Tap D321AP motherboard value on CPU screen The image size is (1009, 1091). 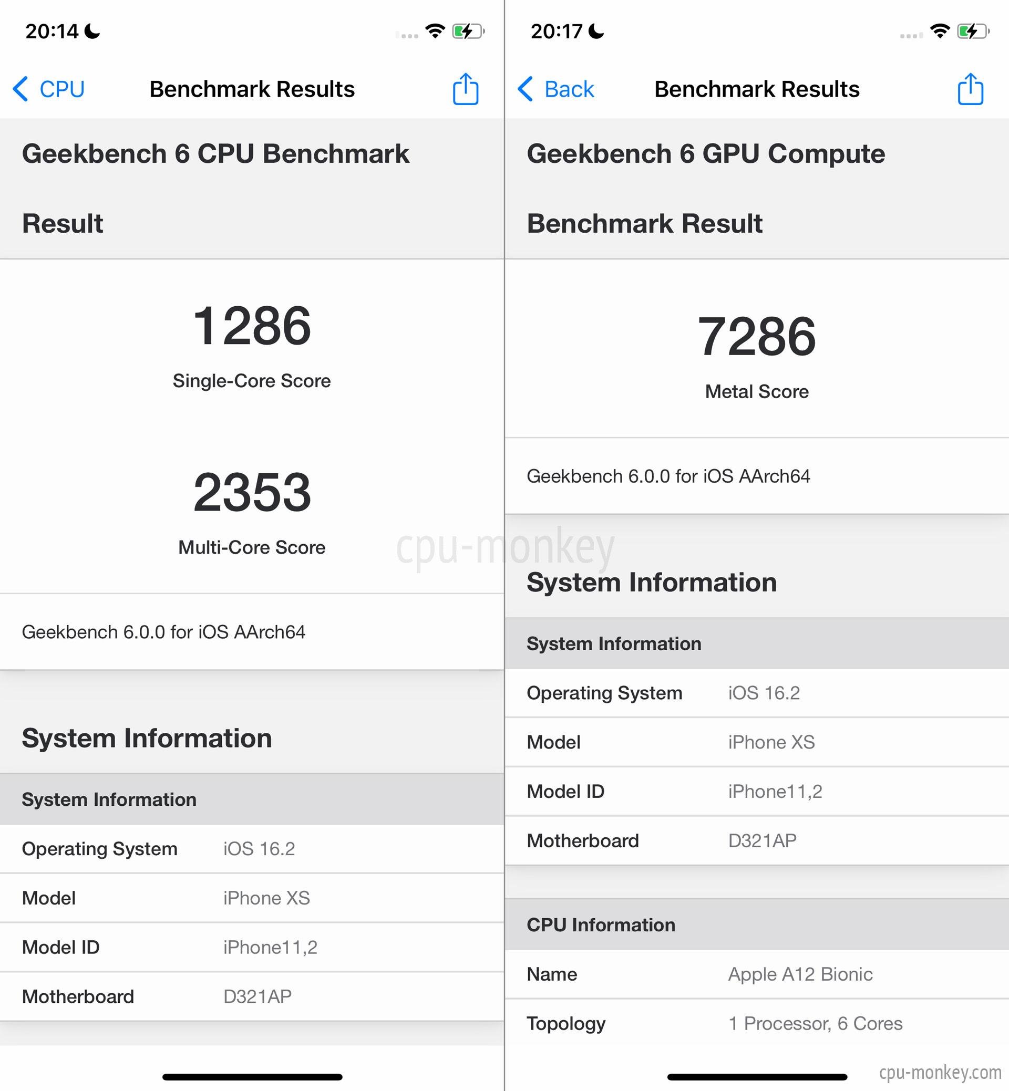tap(257, 996)
